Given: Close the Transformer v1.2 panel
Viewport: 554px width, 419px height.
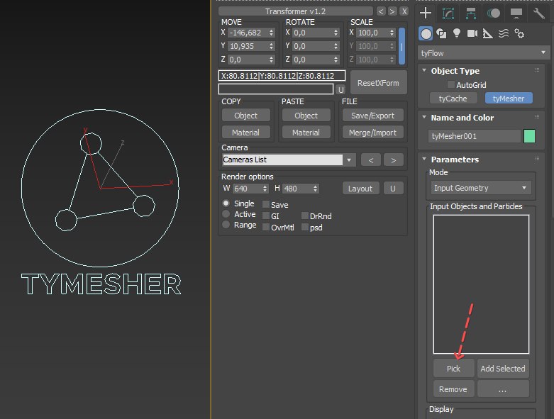Looking at the screenshot, I should click(404, 11).
